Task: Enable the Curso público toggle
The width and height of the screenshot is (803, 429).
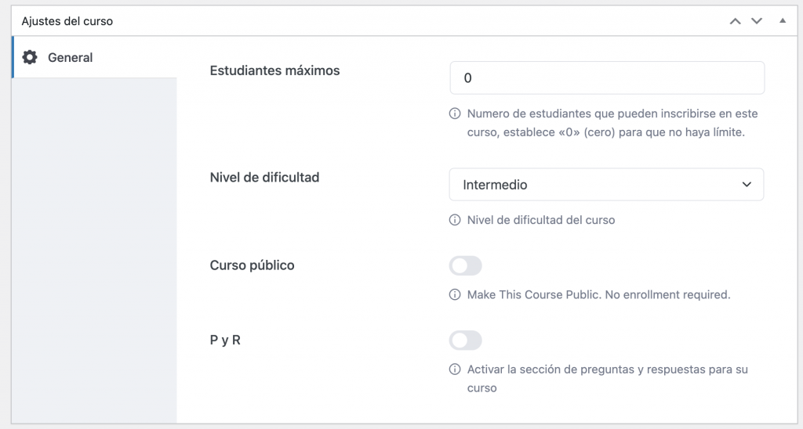Action: (x=465, y=266)
